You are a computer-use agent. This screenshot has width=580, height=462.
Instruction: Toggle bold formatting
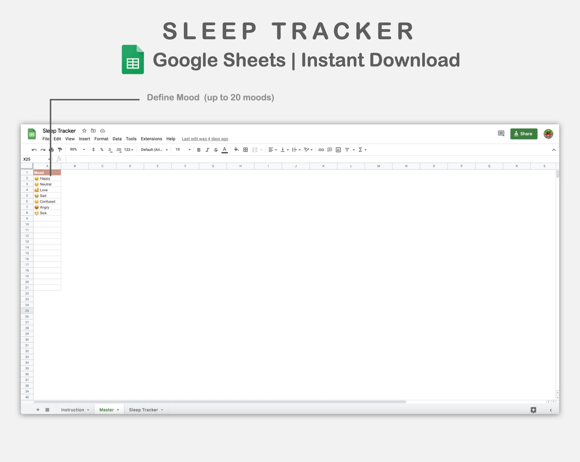[x=199, y=150]
